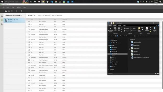163x92 pixels.
Task: Open File tab in File Explorer
Action: 110,25
